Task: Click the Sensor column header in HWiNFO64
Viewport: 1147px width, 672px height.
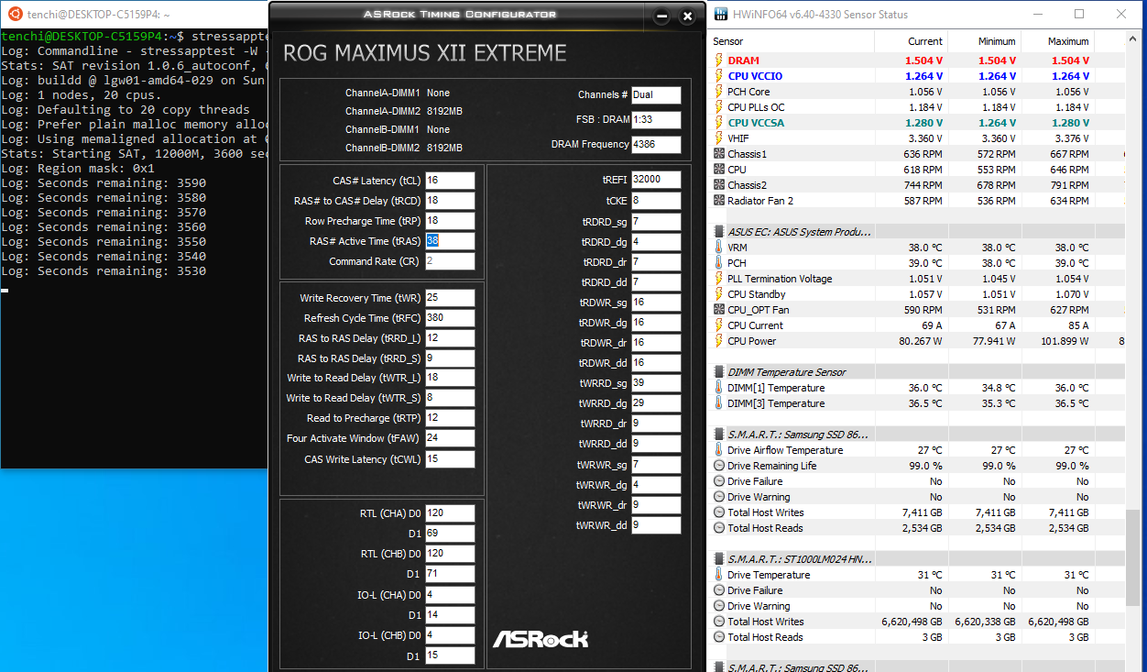Action: point(792,41)
